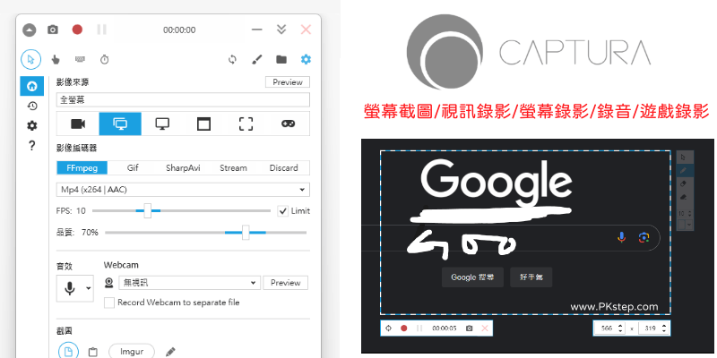Open the Mp4 (x264 | AAC) codec dropdown
Image resolution: width=717 pixels, height=358 pixels.
183,190
